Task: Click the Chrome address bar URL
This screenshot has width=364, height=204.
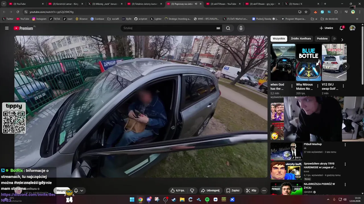Action: click(51, 12)
